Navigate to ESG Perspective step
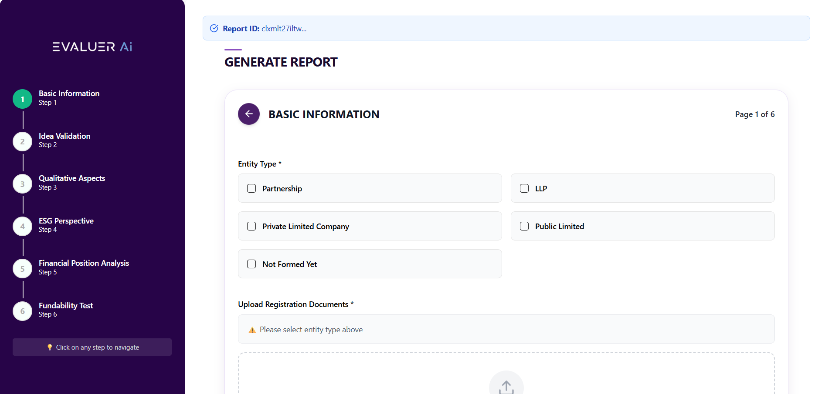 (66, 221)
